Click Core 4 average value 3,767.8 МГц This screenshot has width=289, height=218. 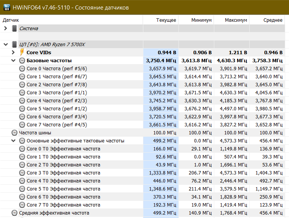click(x=269, y=101)
